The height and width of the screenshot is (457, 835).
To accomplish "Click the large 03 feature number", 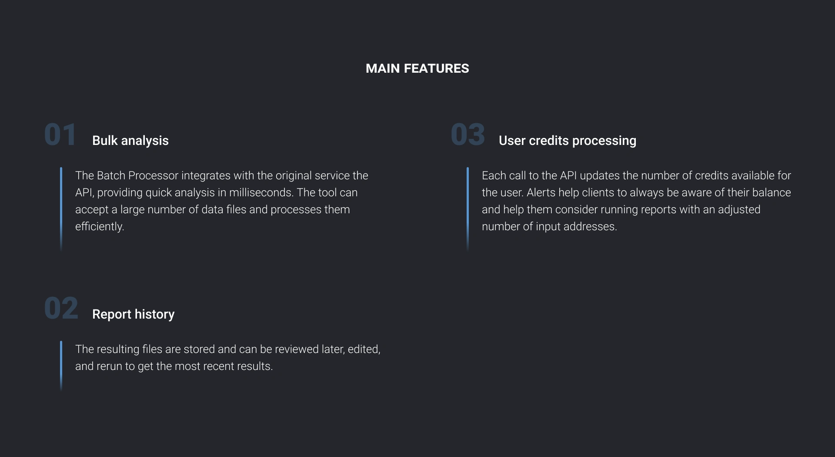I will click(468, 134).
